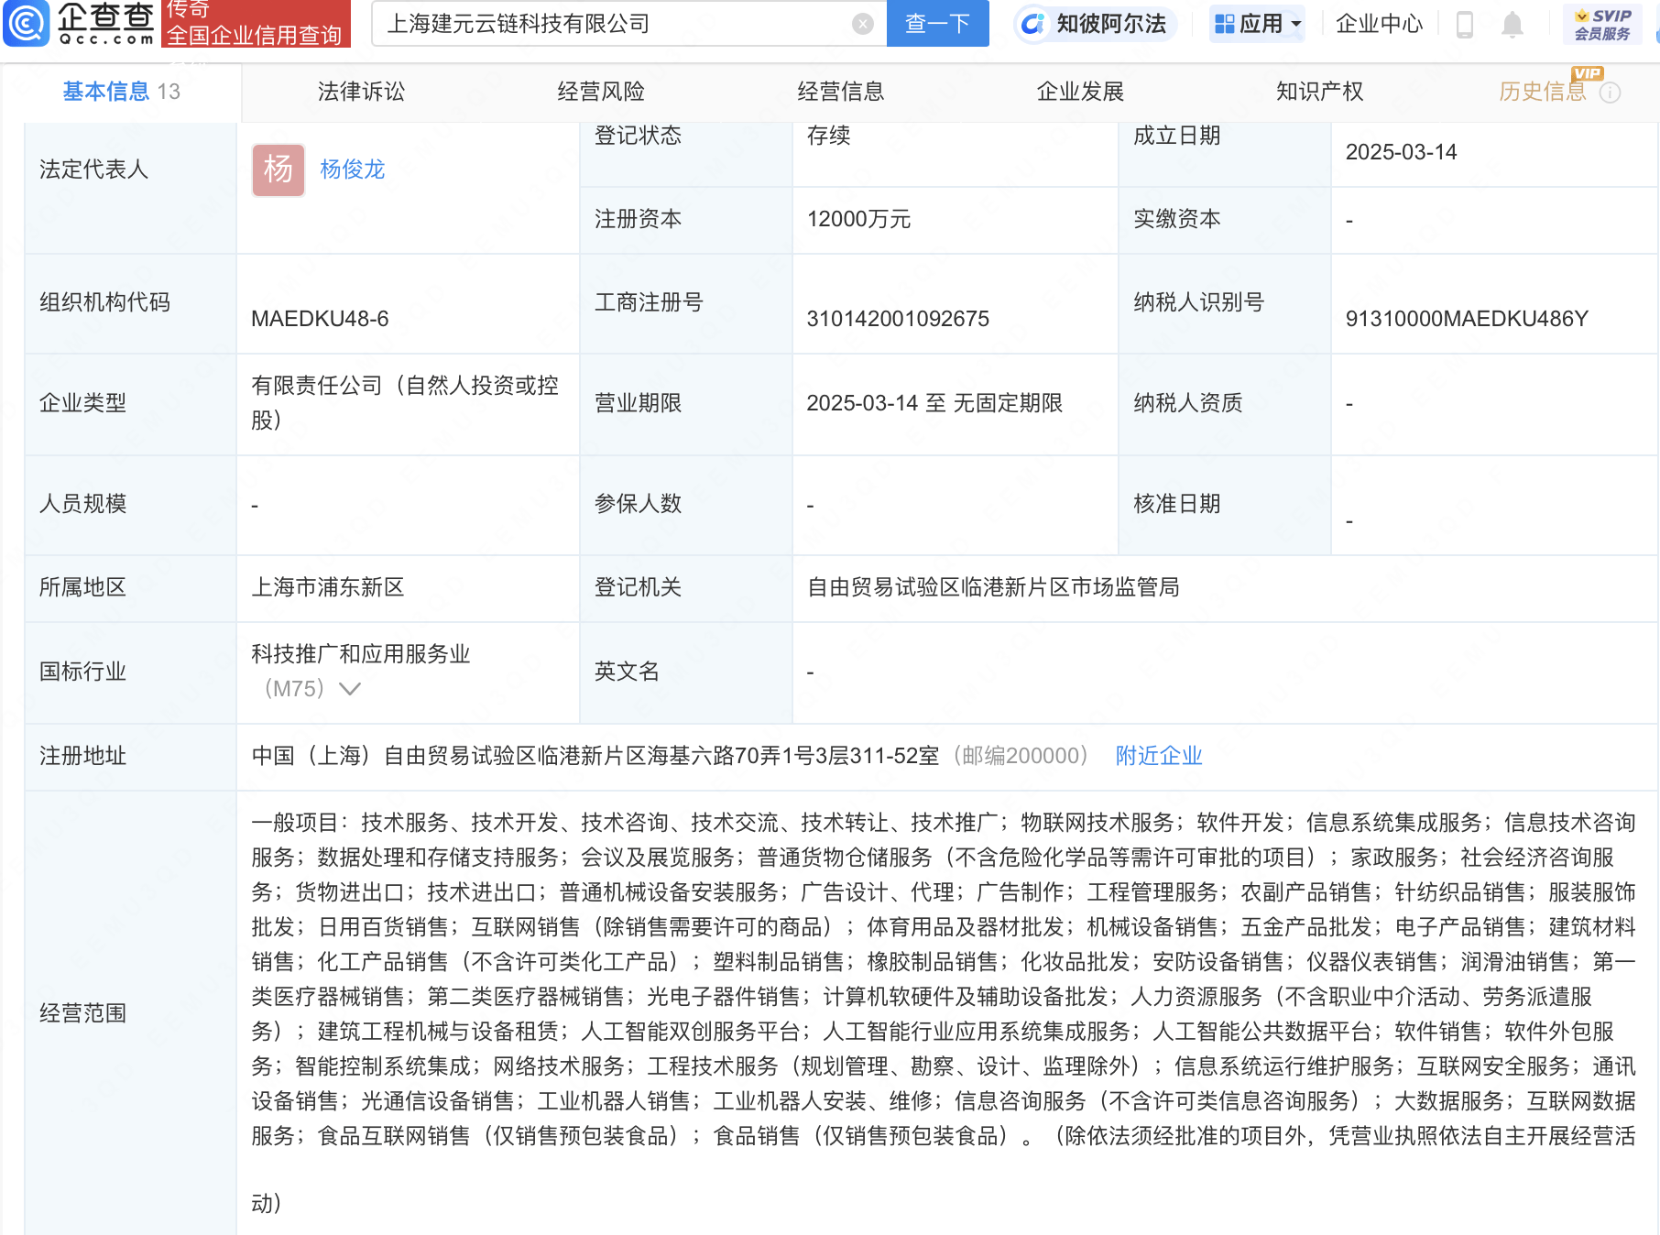The height and width of the screenshot is (1235, 1660).
Task: Click the Qichacha logo icon
Action: pos(26,23)
